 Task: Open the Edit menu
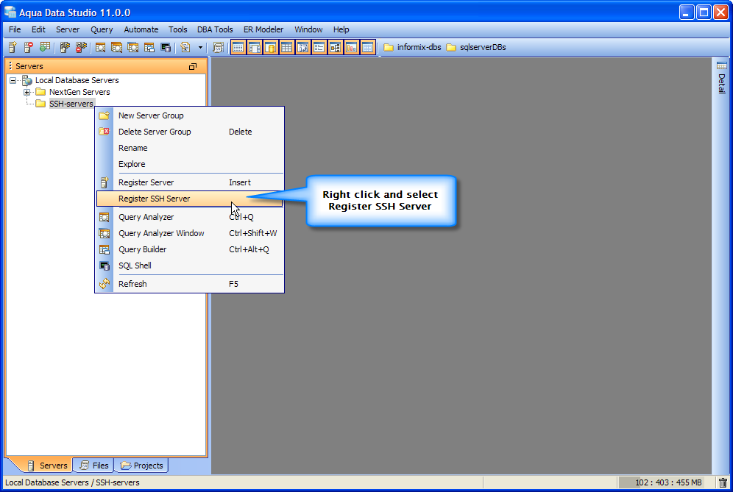[38, 29]
